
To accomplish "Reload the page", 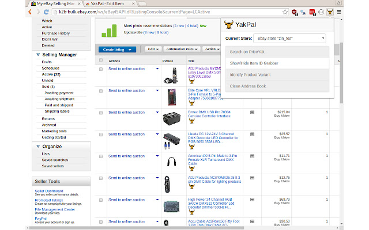I will pos(46,11).
